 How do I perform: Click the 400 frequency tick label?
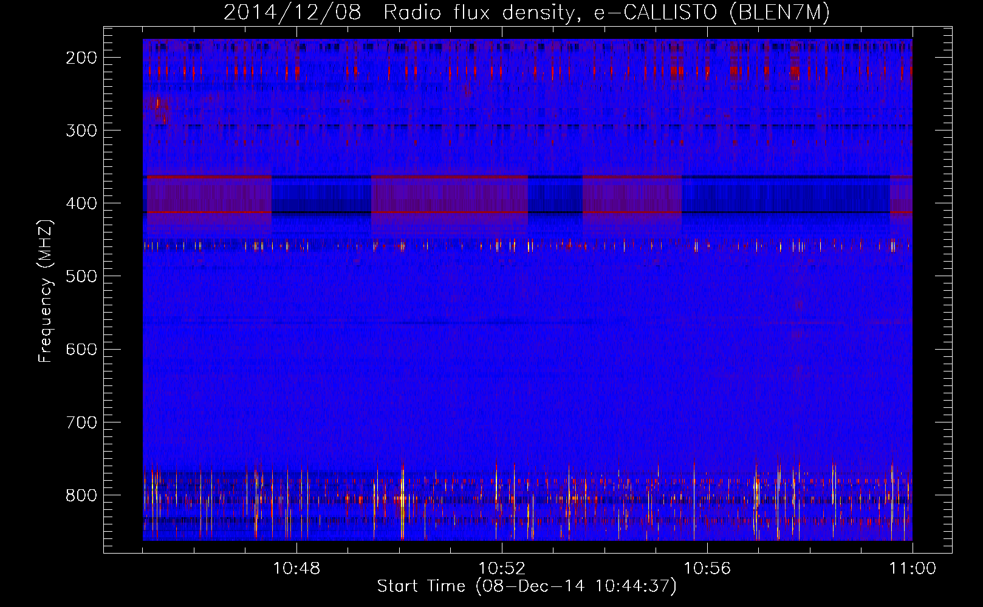[81, 203]
